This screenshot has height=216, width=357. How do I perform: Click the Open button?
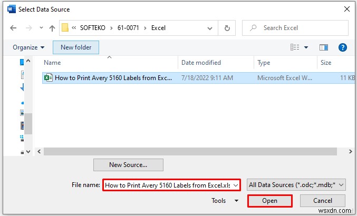[x=270, y=201]
